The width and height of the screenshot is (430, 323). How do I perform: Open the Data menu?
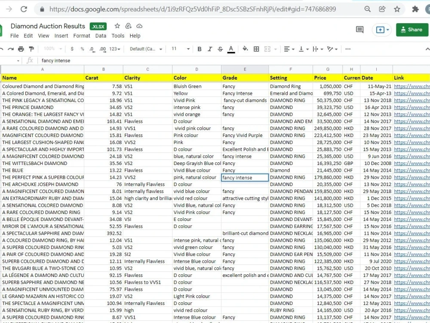click(x=101, y=36)
